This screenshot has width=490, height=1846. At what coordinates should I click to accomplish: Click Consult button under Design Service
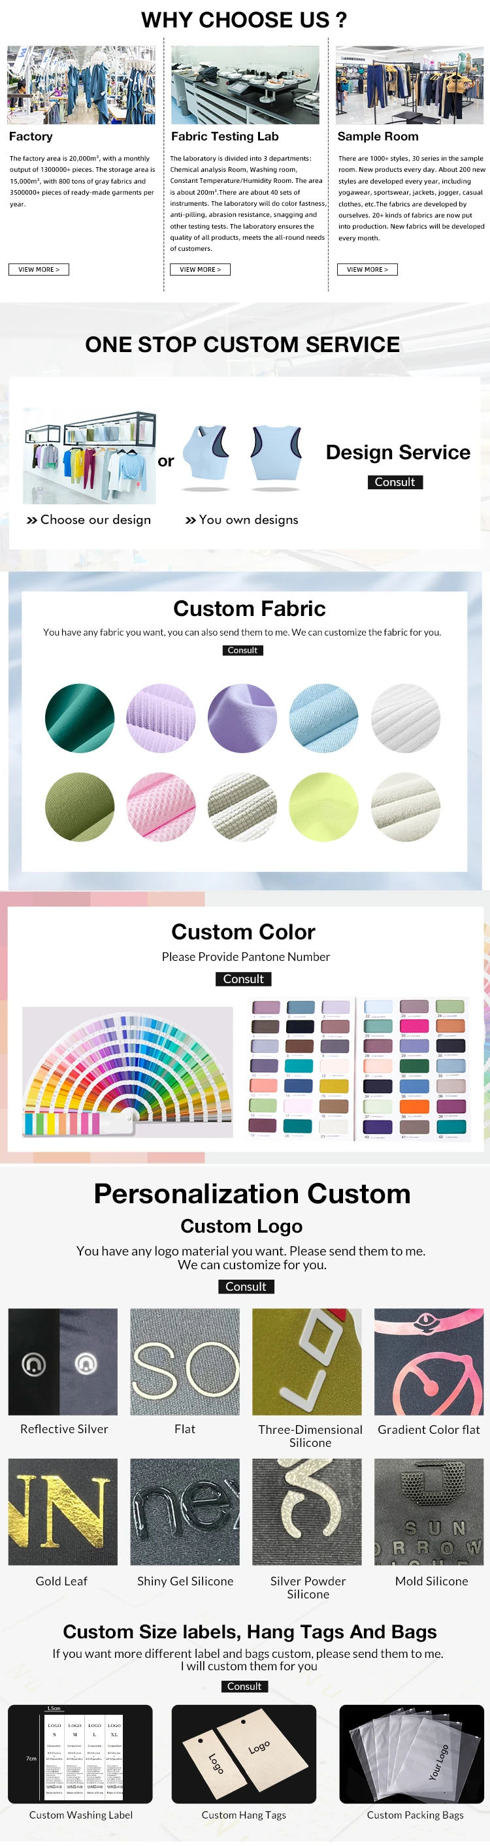coord(395,482)
